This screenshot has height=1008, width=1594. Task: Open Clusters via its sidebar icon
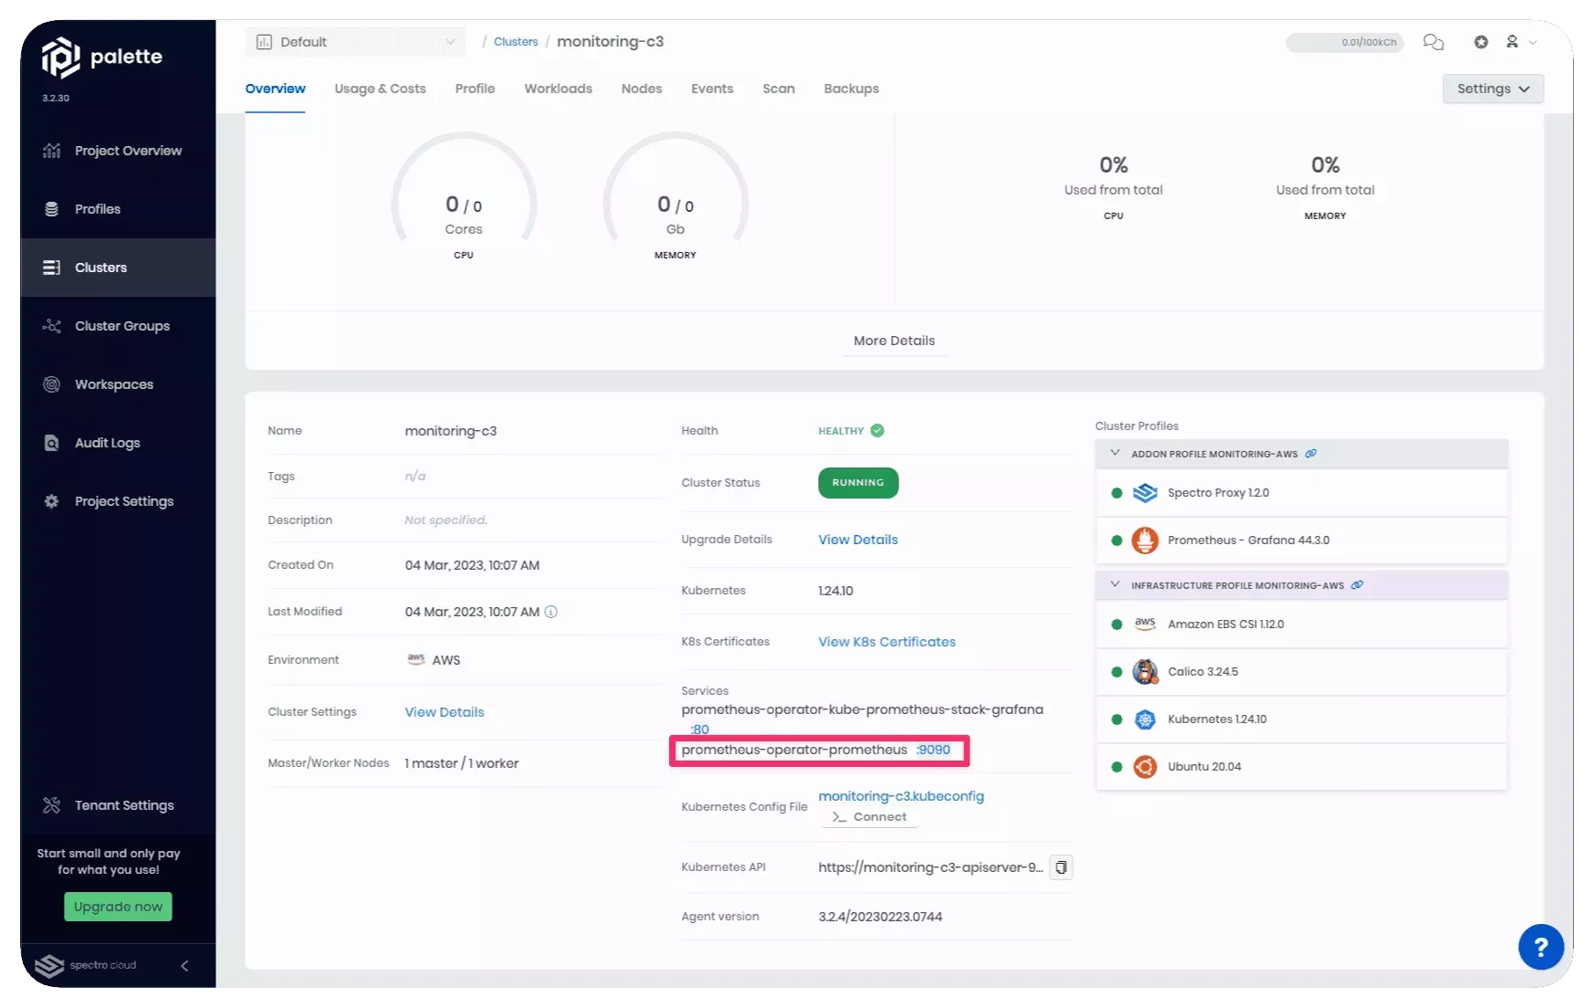pos(52,267)
